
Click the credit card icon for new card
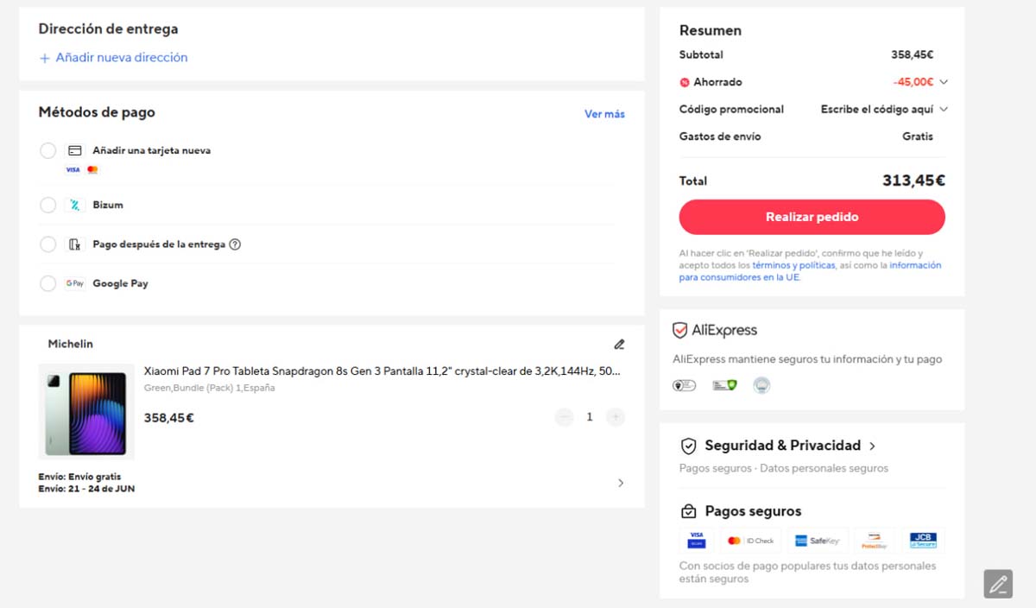click(x=75, y=150)
